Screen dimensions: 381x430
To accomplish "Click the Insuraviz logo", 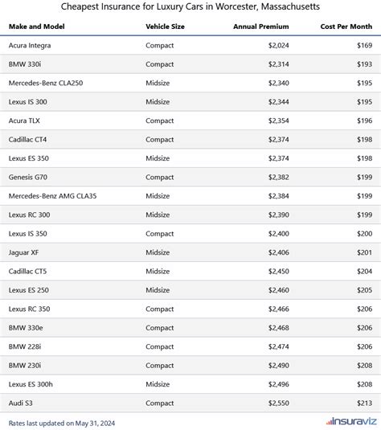I will (x=351, y=421).
